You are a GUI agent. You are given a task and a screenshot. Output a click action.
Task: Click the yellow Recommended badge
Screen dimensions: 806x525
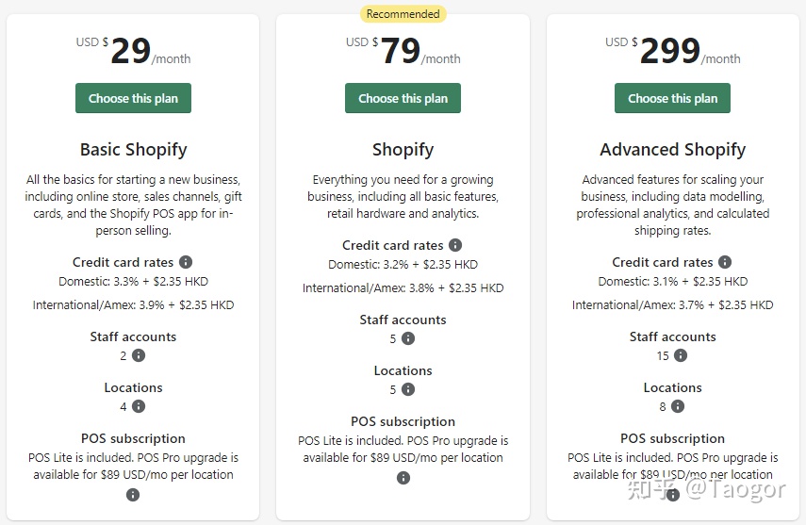tap(403, 14)
